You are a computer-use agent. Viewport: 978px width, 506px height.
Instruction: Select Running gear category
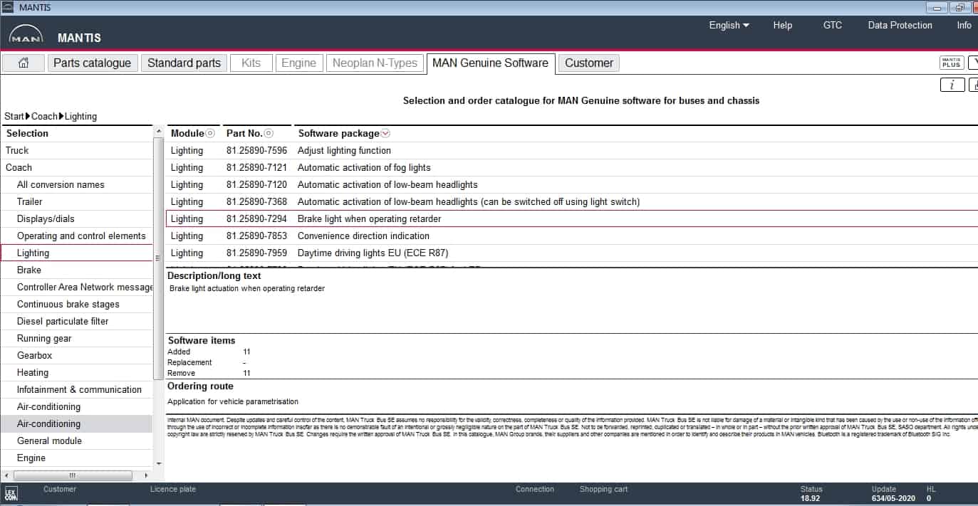click(x=77, y=338)
